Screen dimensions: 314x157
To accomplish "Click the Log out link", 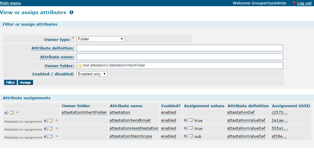I will tap(304, 3).
